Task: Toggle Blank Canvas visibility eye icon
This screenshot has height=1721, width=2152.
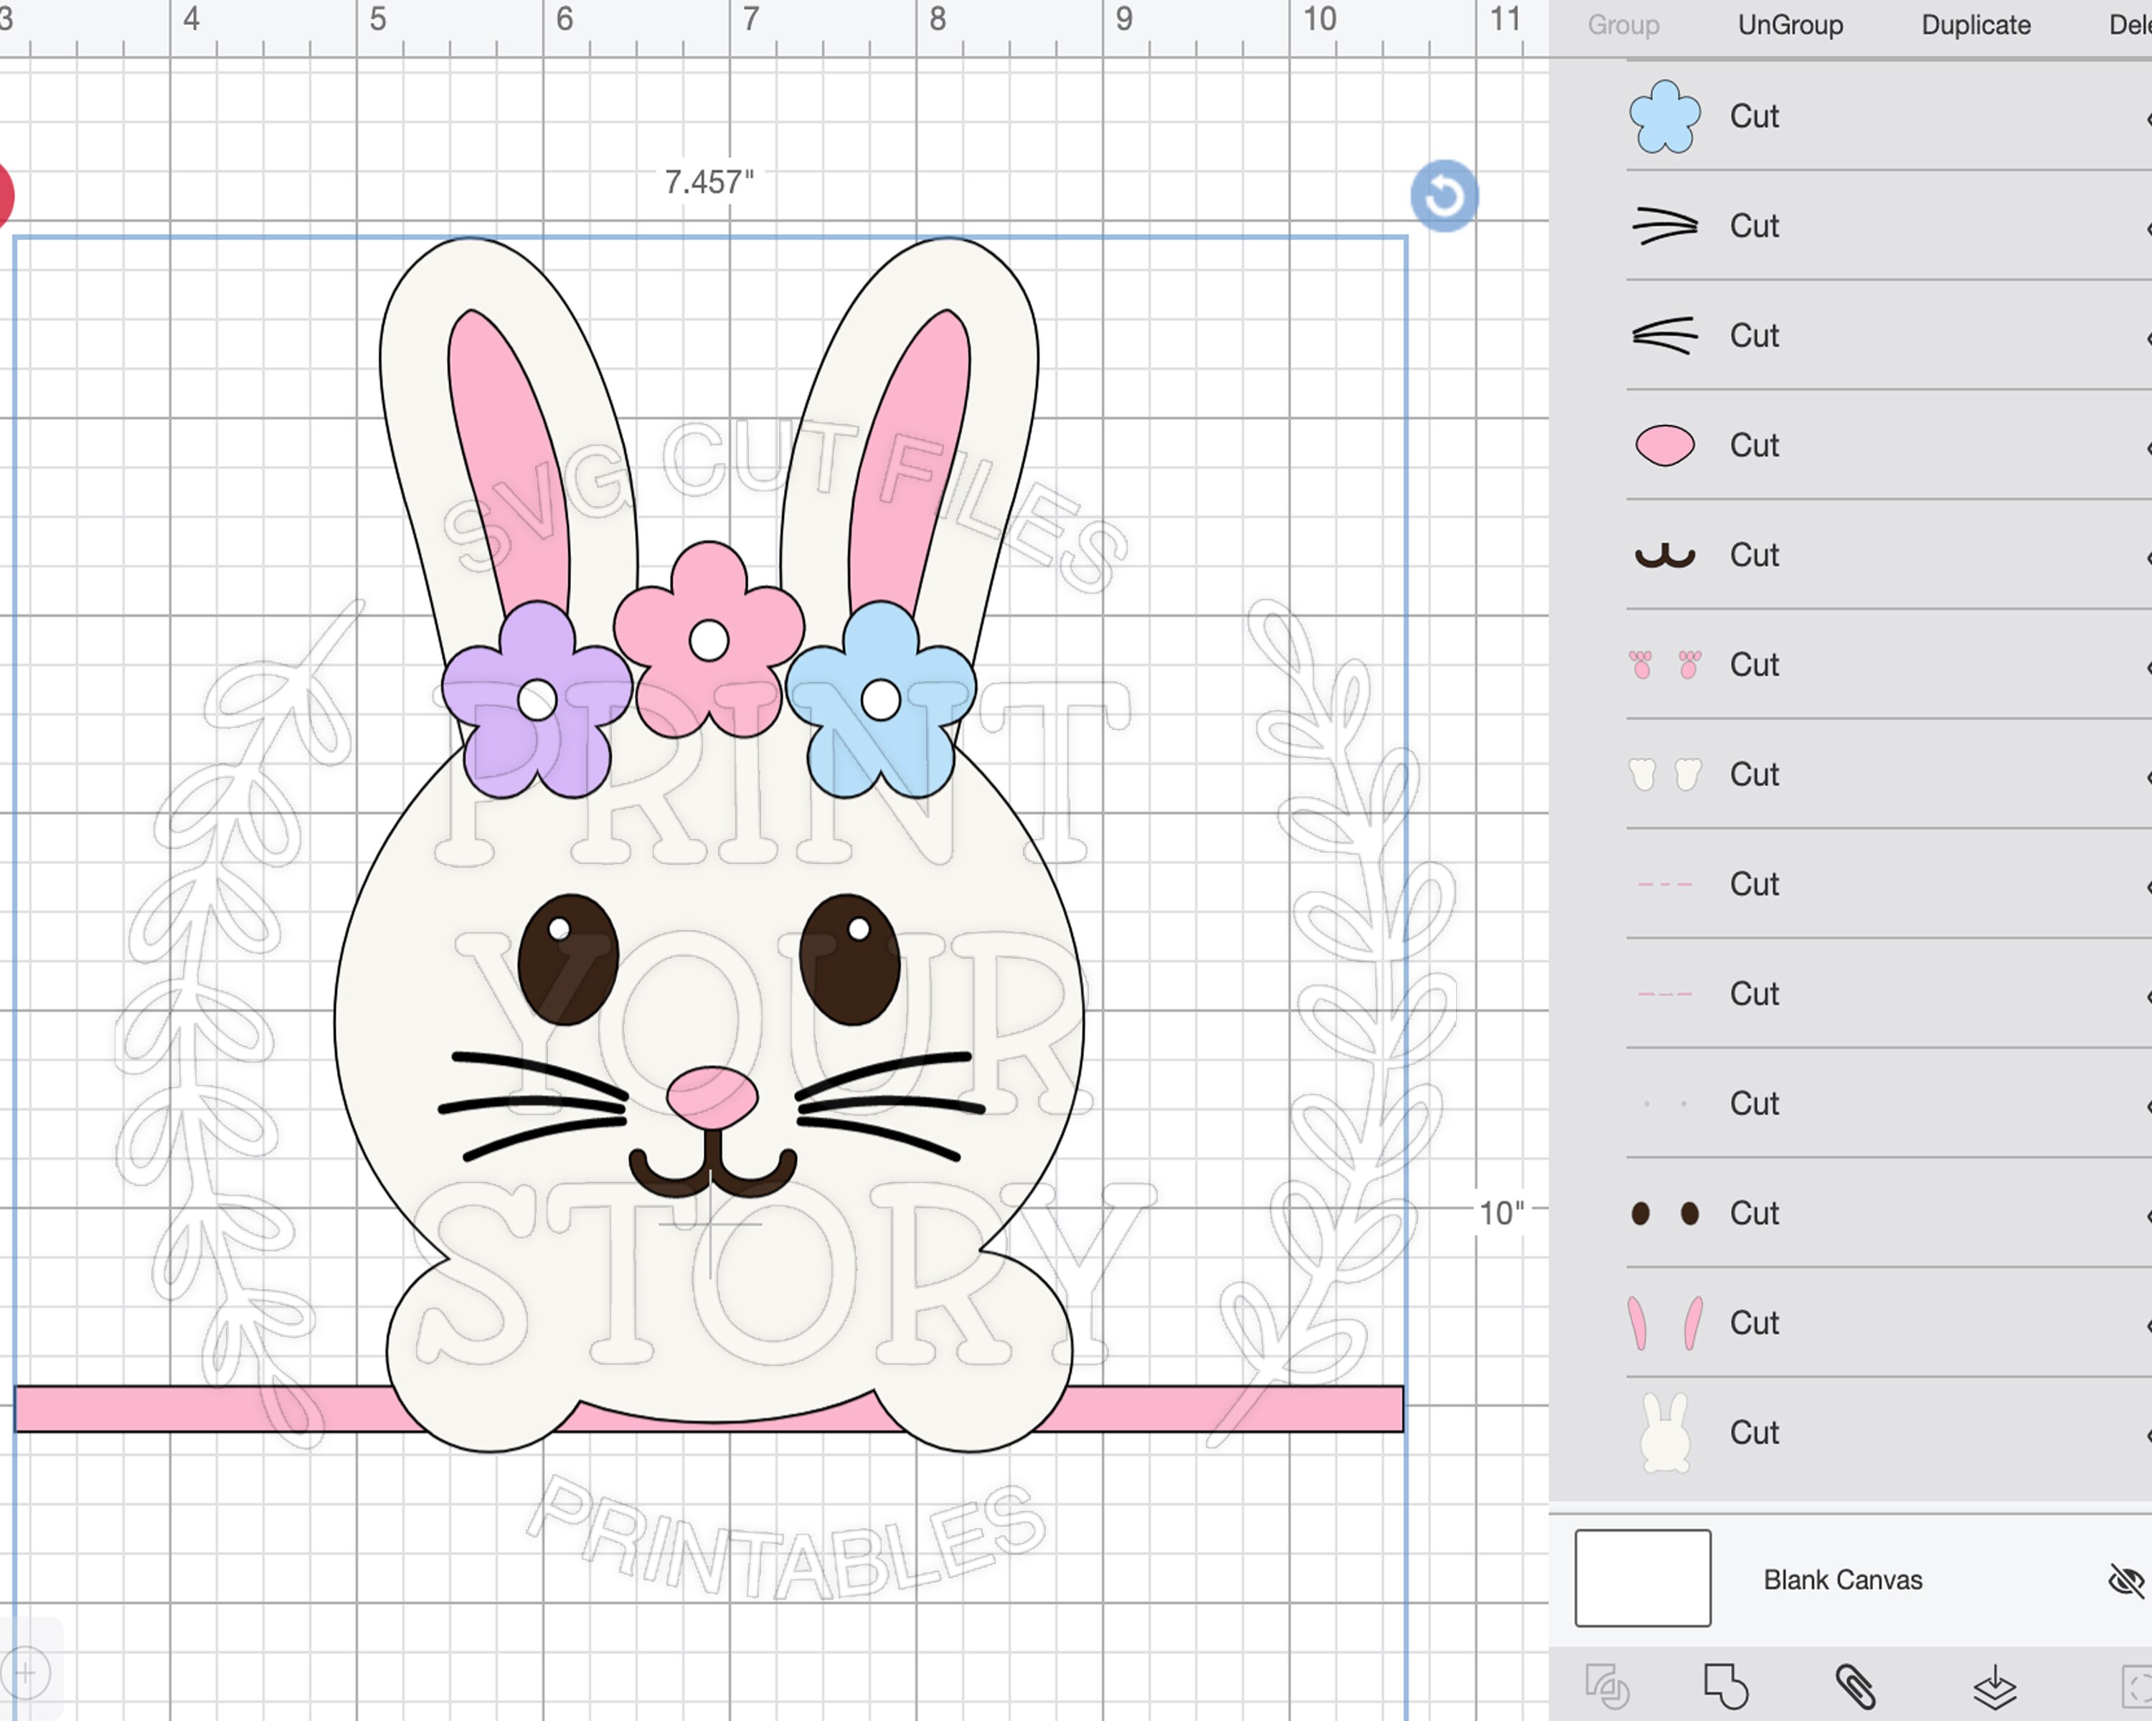Action: tap(2126, 1580)
